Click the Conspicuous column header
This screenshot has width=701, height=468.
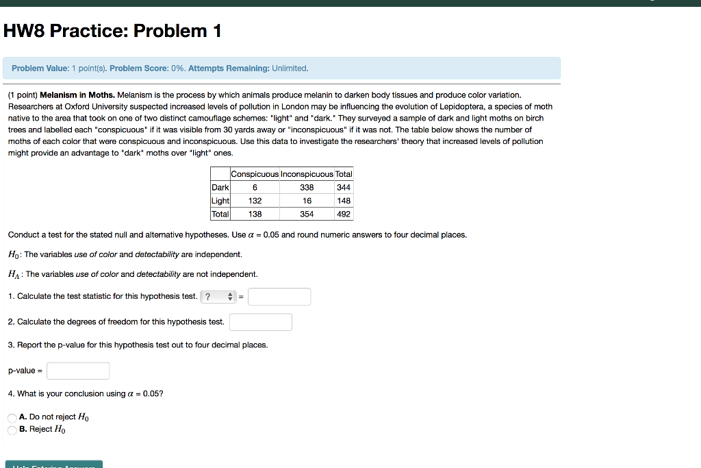point(255,173)
